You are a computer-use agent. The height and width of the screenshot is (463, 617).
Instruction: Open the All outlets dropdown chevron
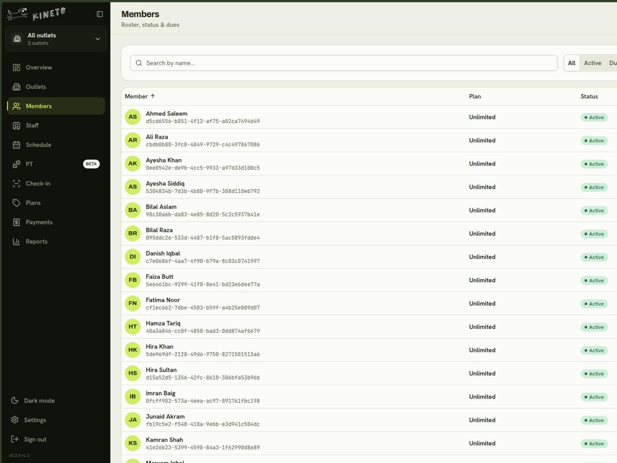tap(98, 39)
